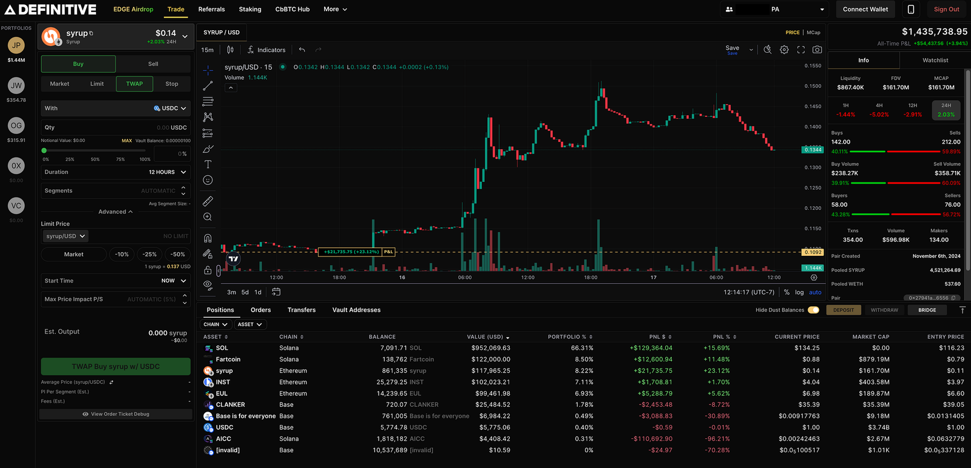Undo the last chart action
Image resolution: width=971 pixels, height=468 pixels.
[302, 50]
